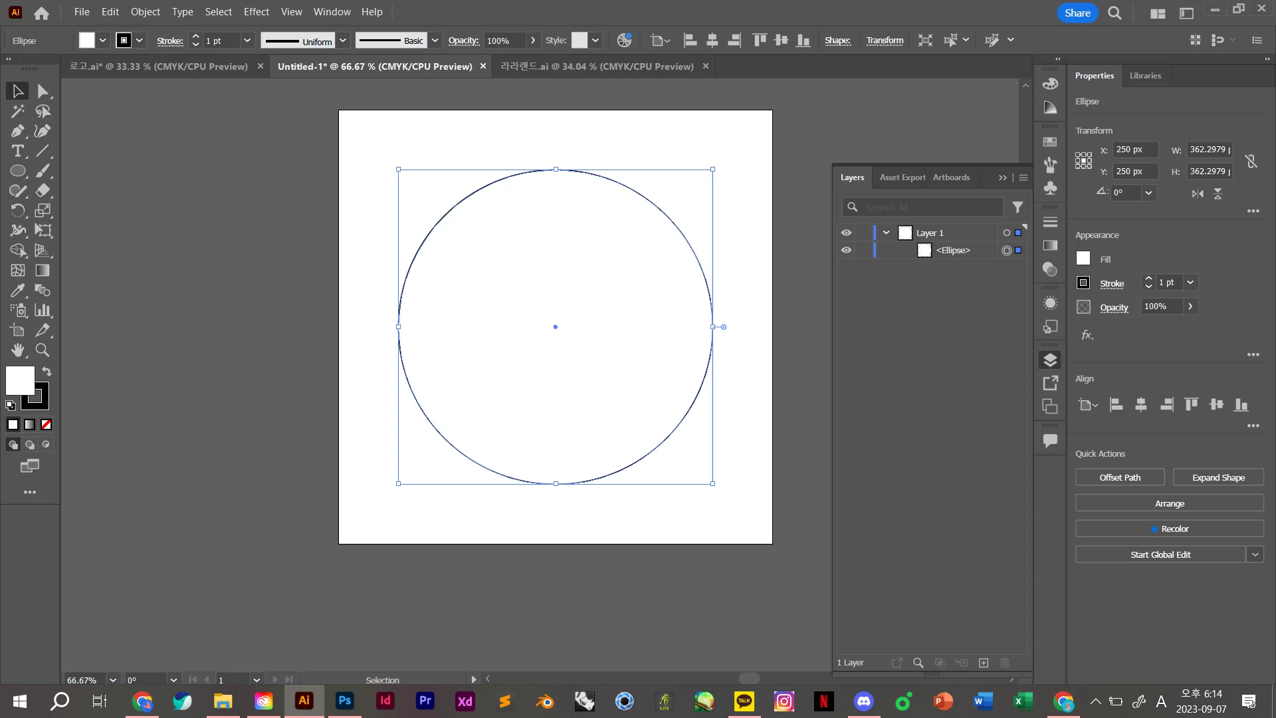
Task: Open the stroke weight dropdown in Properties
Action: click(x=1190, y=283)
